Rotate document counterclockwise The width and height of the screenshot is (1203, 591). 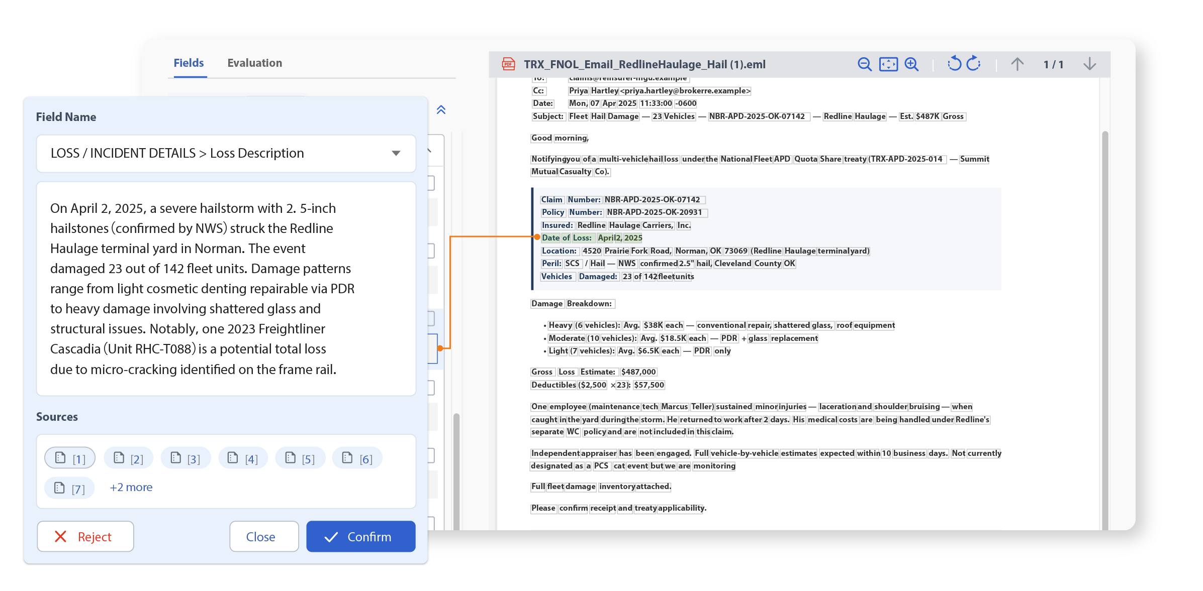(954, 64)
